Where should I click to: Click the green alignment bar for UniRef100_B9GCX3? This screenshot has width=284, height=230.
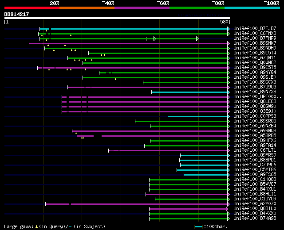pos(186,83)
